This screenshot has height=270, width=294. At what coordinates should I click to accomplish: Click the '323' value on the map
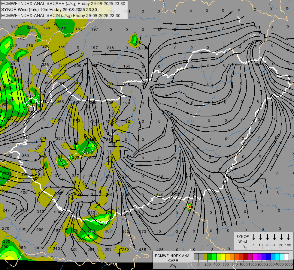74,249
